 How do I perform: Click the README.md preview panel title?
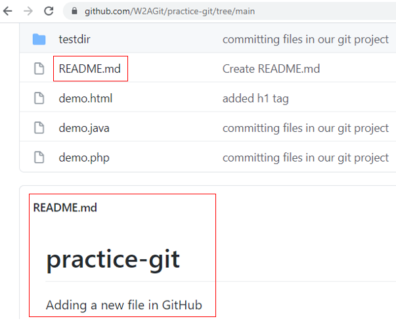pyautogui.click(x=65, y=207)
